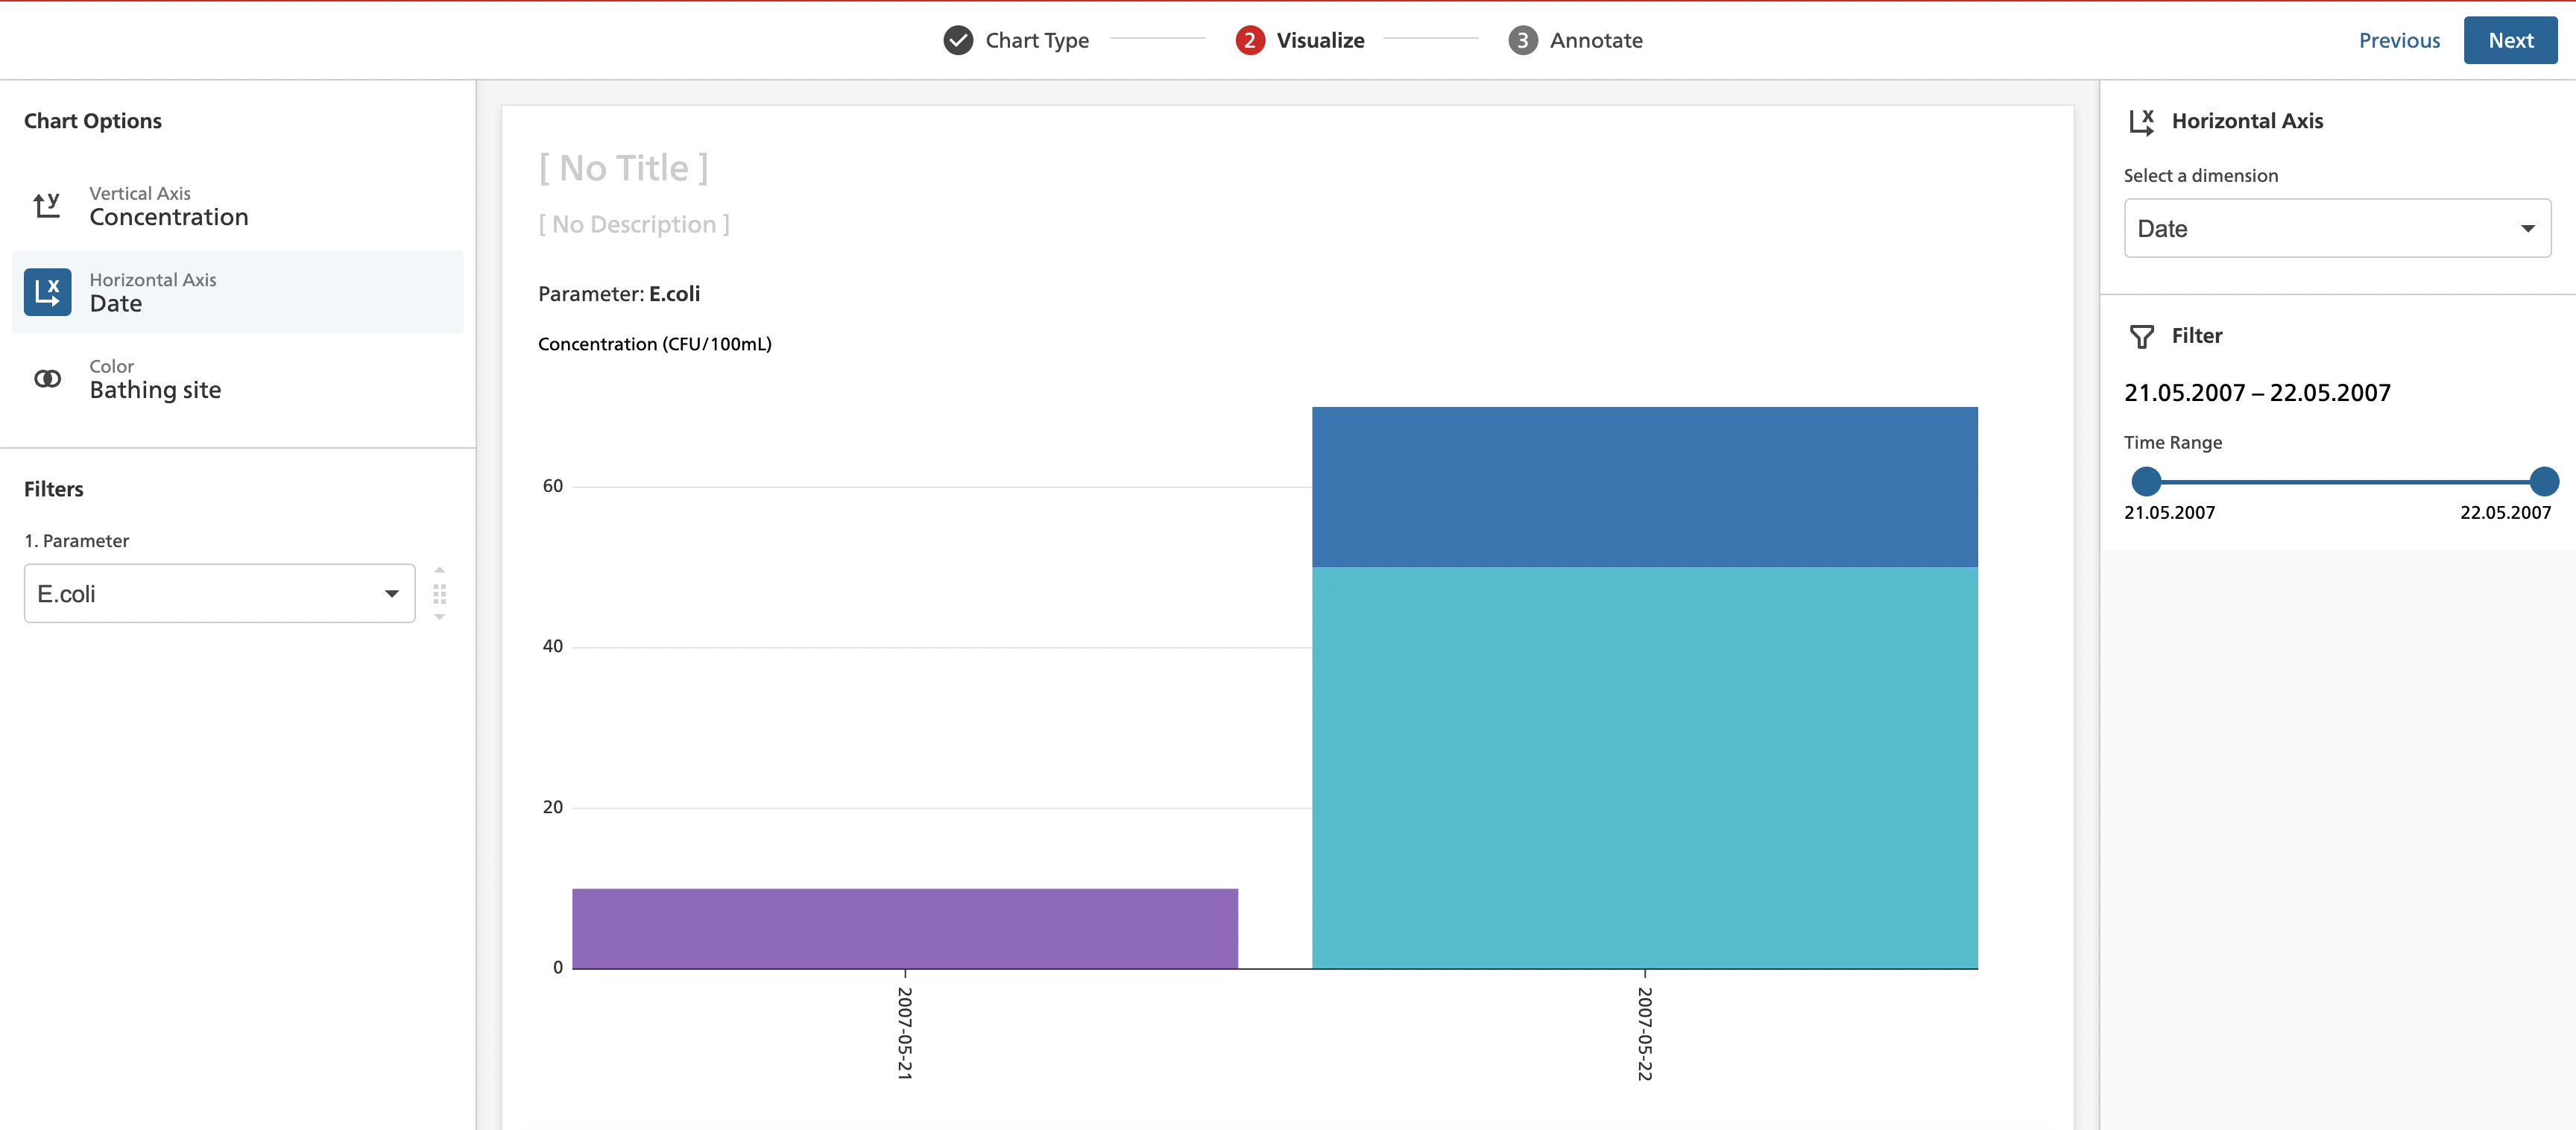Click the turquoise bar segment
Viewport: 2576px width, 1130px height.
(1645, 768)
